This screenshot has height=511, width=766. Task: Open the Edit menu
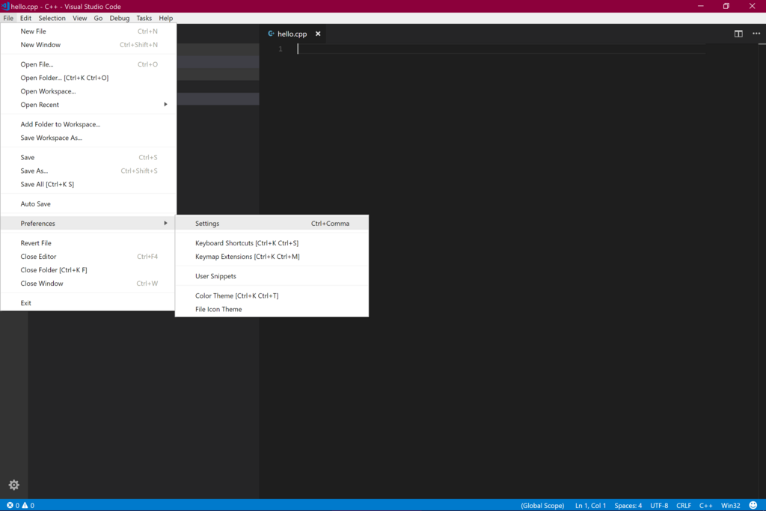tap(25, 18)
